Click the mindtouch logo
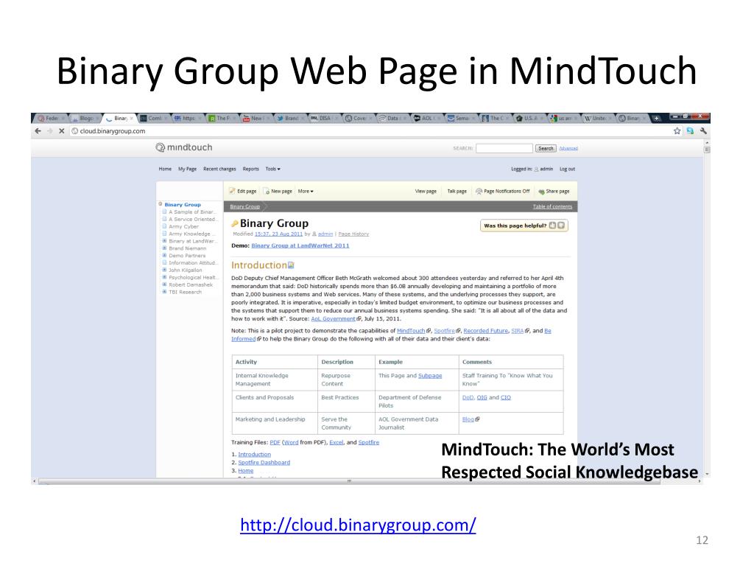 click(183, 147)
